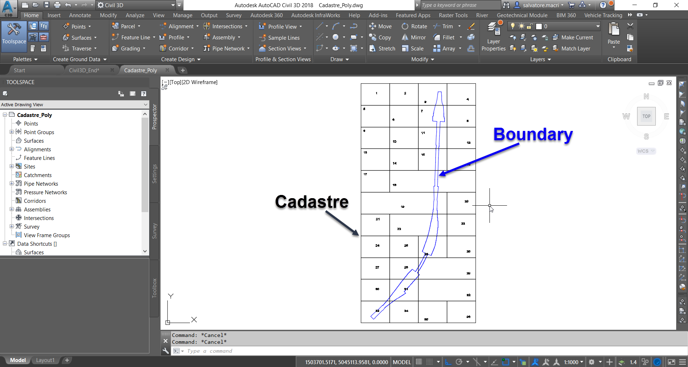Image resolution: width=688 pixels, height=367 pixels.
Task: Toggle the layer on/off lightbulb icon
Action: click(513, 26)
